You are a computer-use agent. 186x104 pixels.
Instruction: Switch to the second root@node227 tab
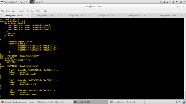pos(137,16)
